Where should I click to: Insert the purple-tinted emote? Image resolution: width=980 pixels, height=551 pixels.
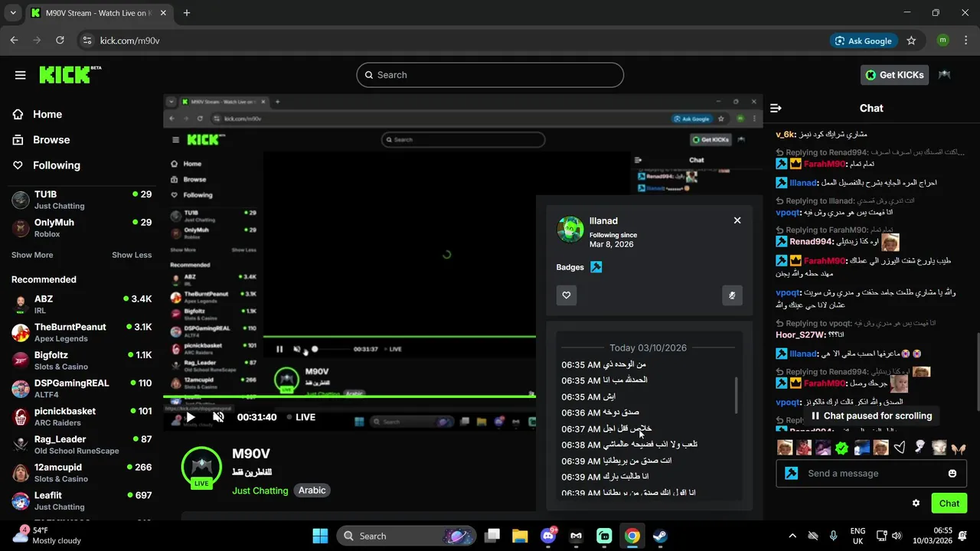point(823,448)
